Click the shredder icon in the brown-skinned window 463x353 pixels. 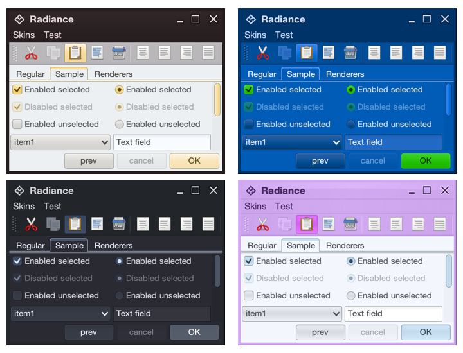click(119, 53)
